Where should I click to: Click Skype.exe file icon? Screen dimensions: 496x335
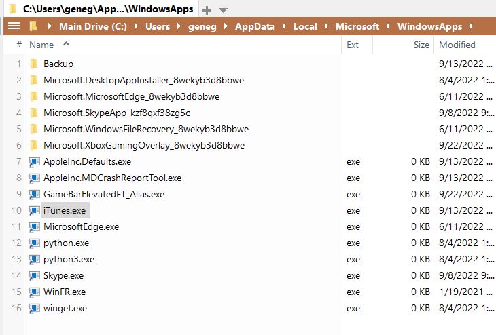34,275
